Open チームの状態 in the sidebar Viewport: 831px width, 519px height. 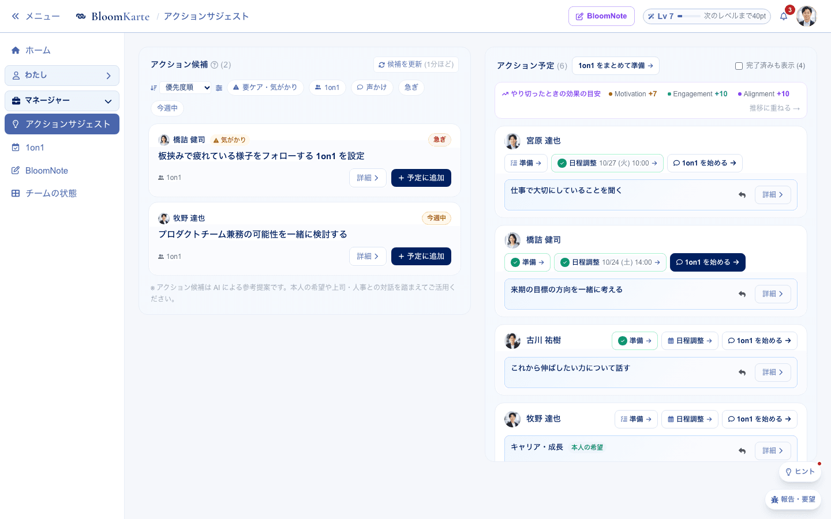click(62, 193)
